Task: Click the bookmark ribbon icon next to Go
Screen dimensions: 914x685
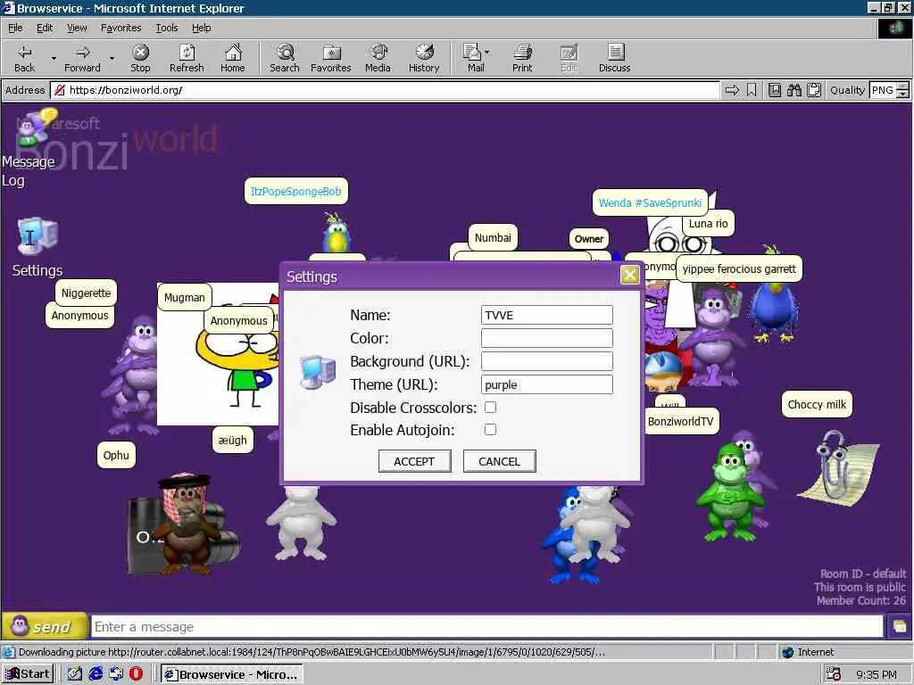Action: click(752, 90)
